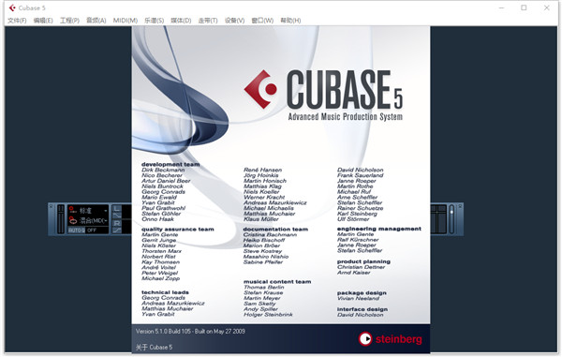Open the 帮助(H) help menu
The image size is (562, 357).
pos(290,21)
